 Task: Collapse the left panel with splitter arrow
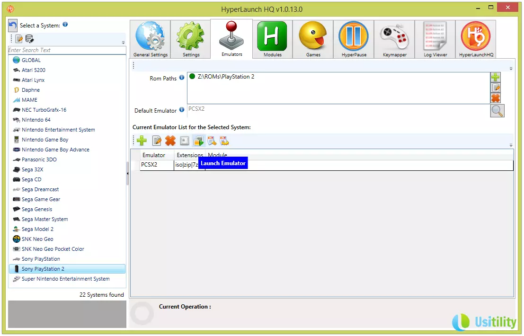point(128,174)
